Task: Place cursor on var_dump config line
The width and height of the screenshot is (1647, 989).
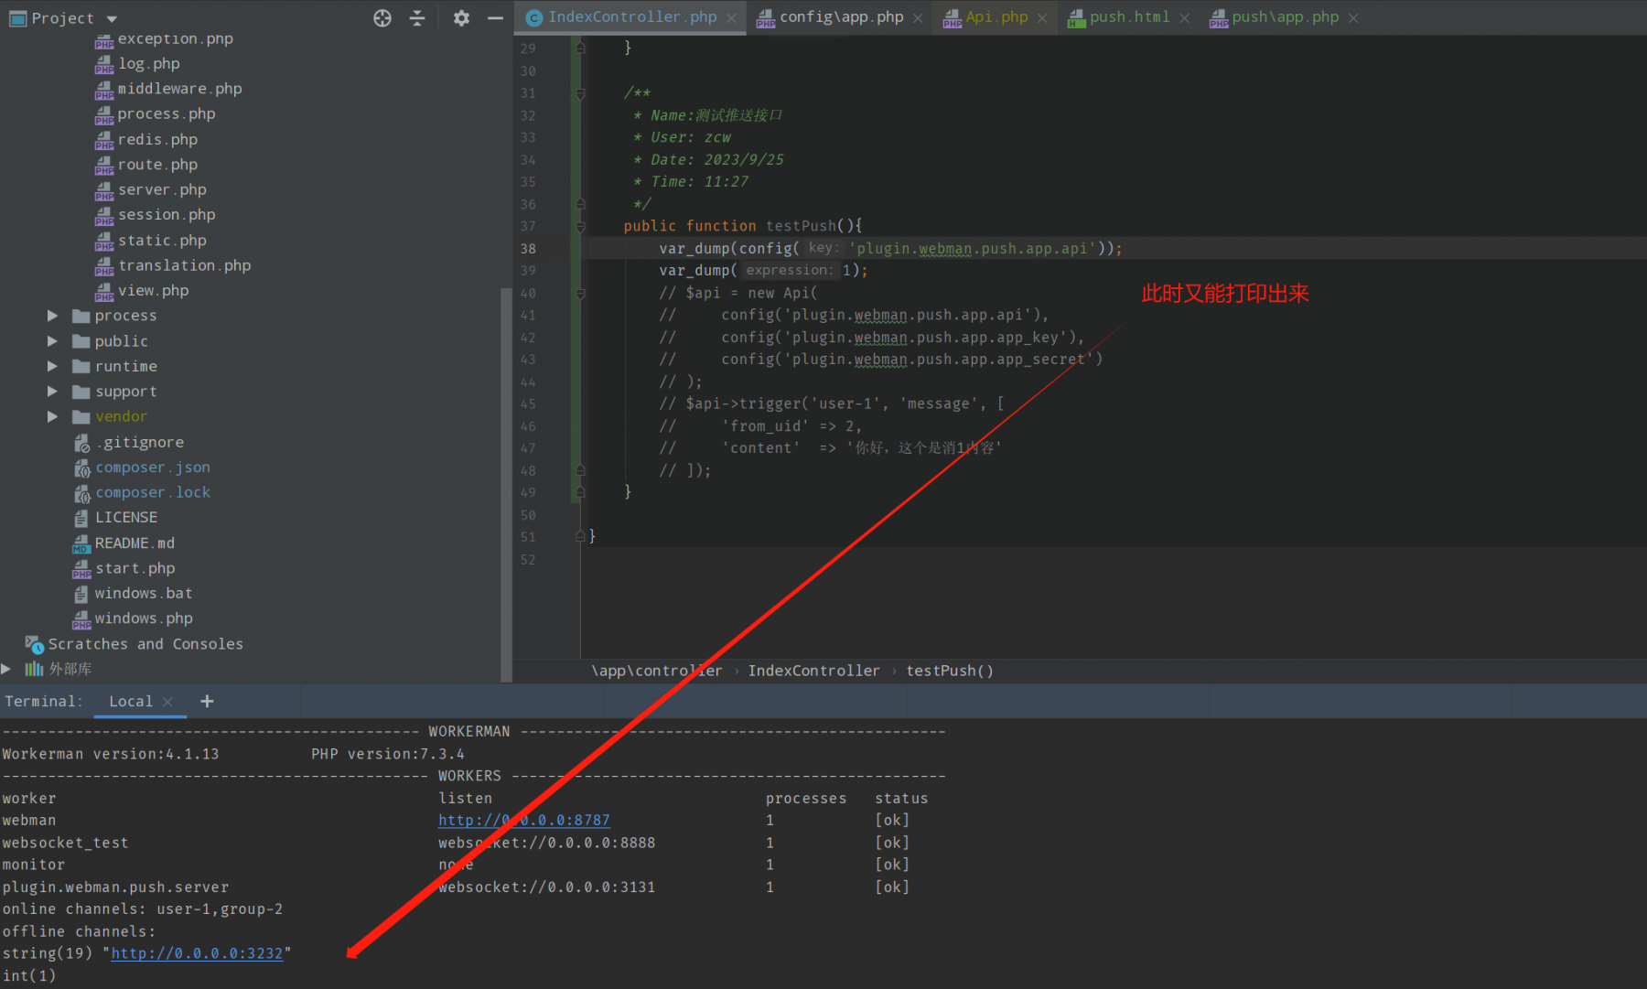Action: [x=889, y=249]
